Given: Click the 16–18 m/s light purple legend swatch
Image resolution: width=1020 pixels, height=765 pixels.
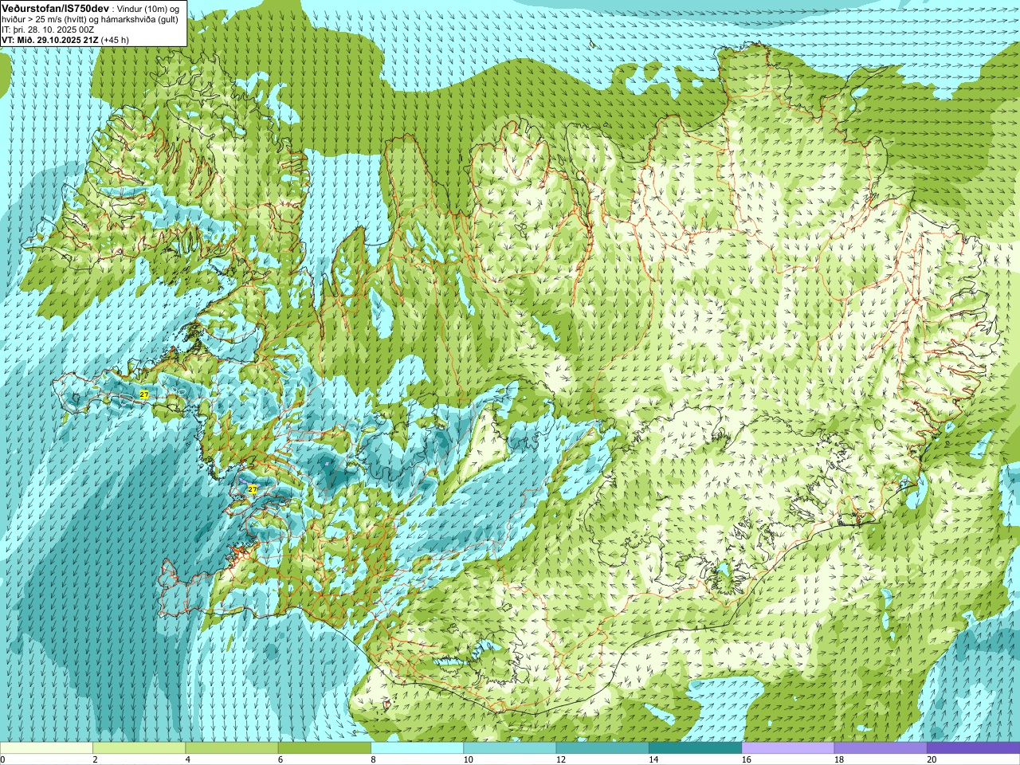Looking at the screenshot, I should click(788, 748).
